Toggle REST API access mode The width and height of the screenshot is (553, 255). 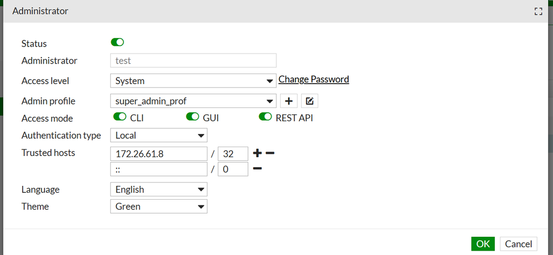[x=266, y=117]
